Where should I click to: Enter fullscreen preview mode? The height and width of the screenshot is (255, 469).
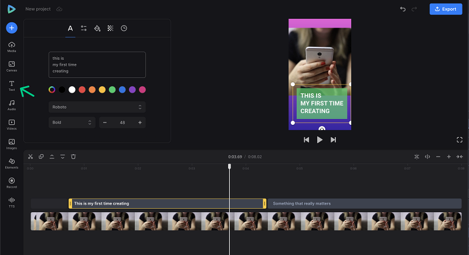pyautogui.click(x=460, y=140)
